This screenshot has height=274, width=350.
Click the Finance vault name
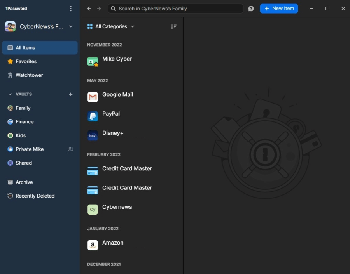point(24,122)
